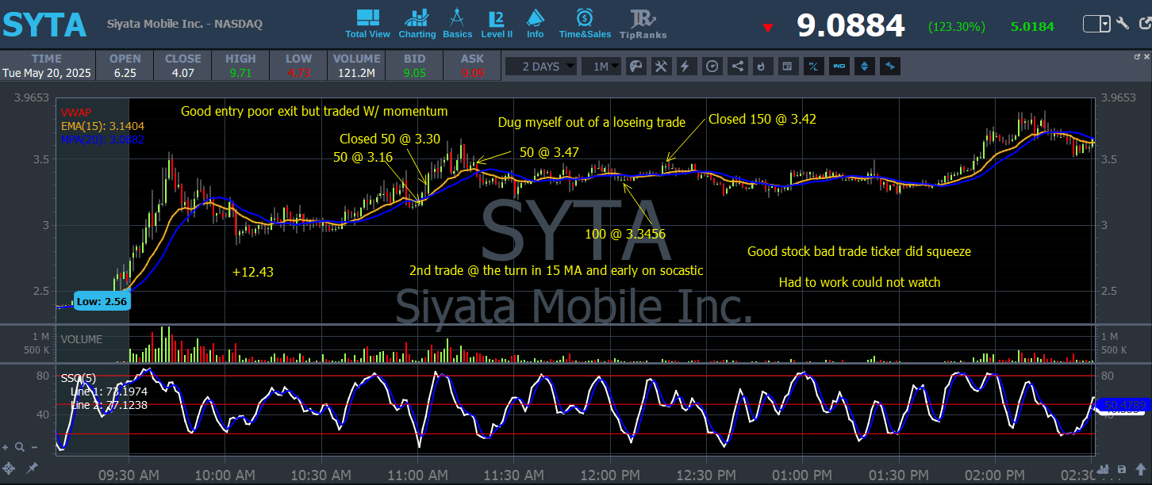Click the round gauge toolbar icon
The width and height of the screenshot is (1152, 485).
(712, 67)
